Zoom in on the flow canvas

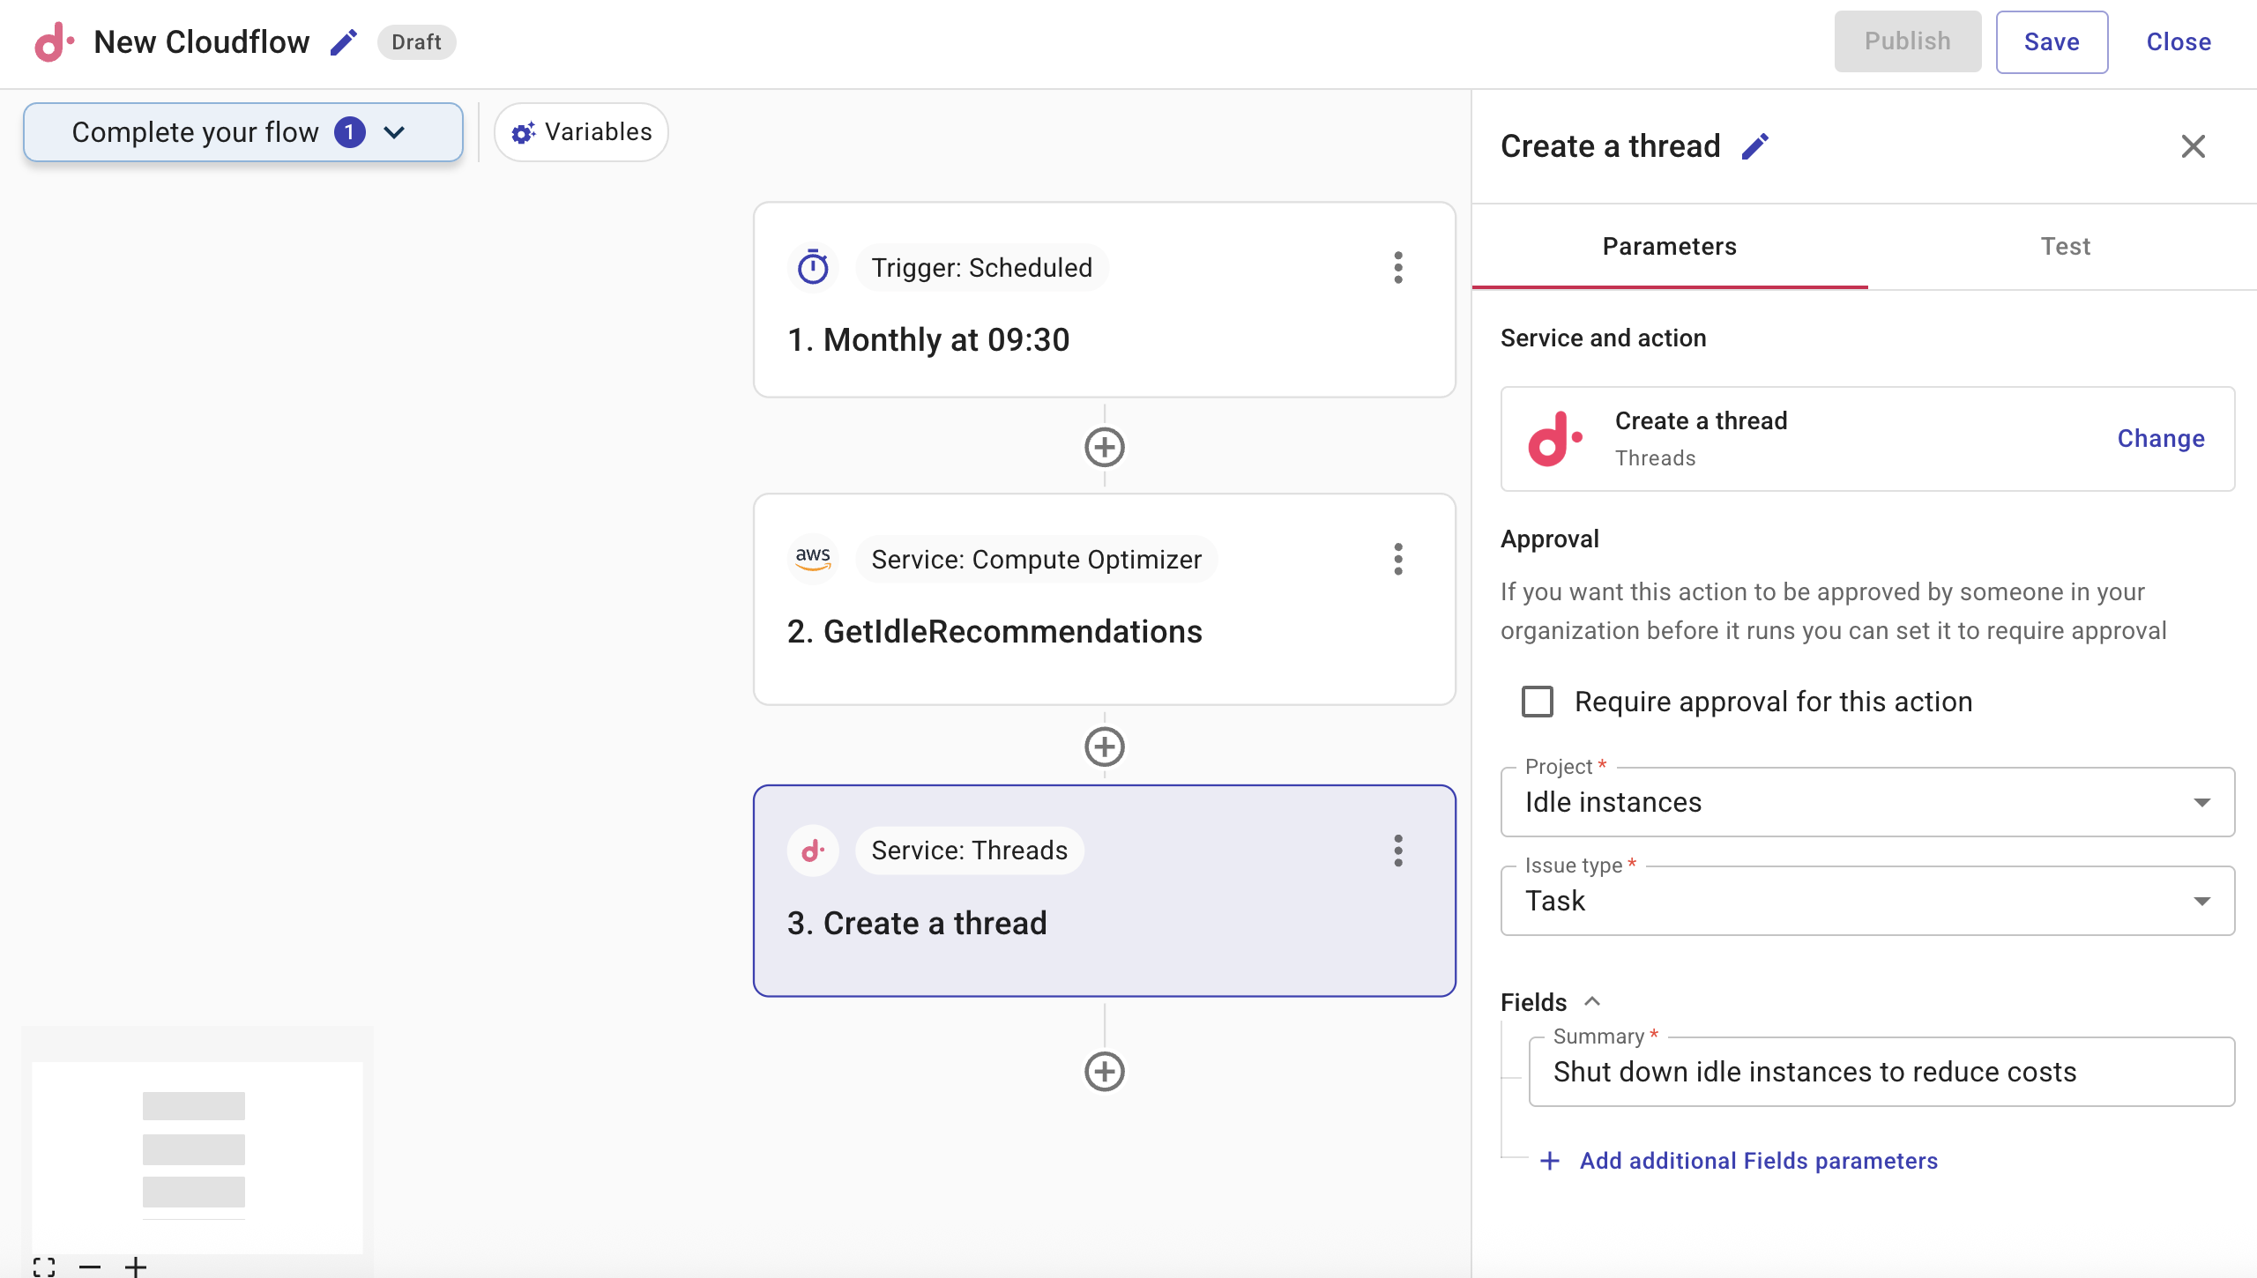[x=136, y=1267]
